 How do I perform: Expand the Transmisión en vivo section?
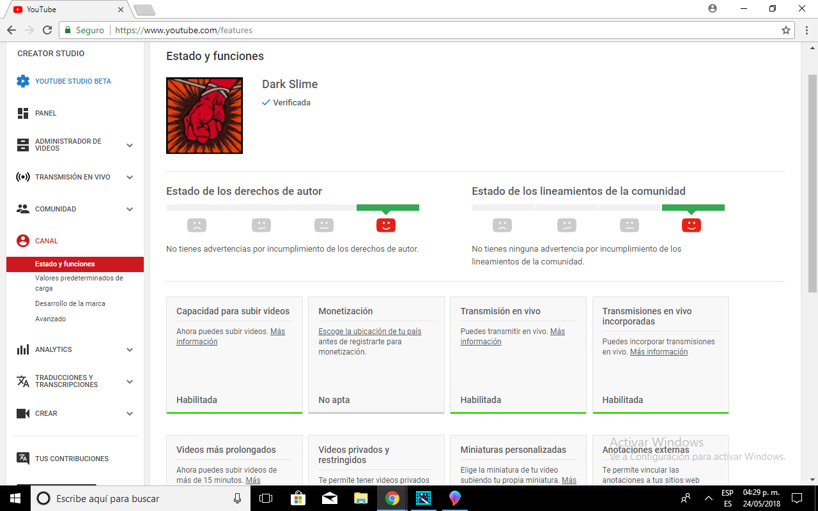point(130,177)
